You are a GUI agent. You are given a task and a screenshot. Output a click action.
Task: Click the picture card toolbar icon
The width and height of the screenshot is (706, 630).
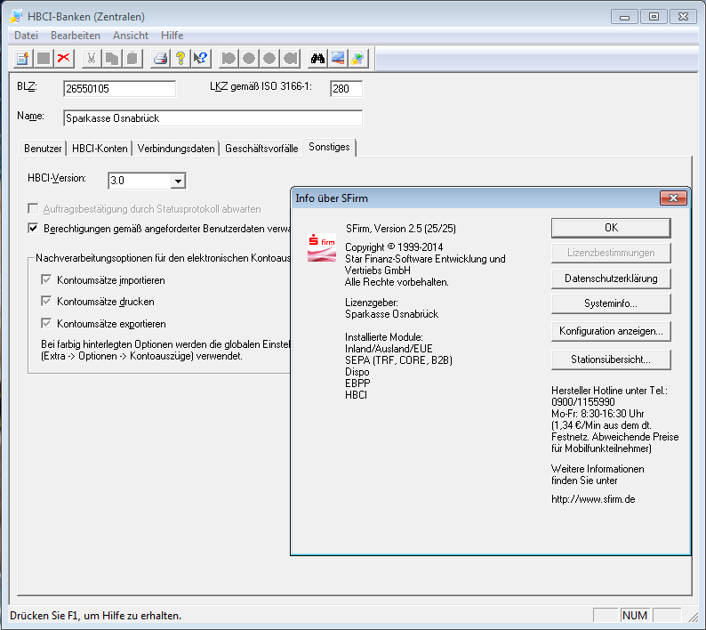point(338,59)
